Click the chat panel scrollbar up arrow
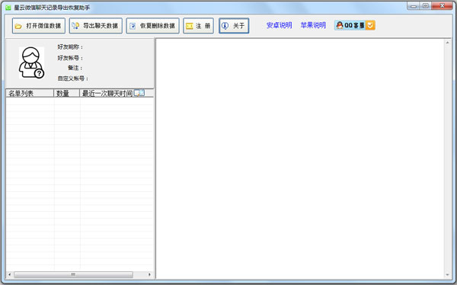The height and width of the screenshot is (285, 457). click(x=447, y=43)
